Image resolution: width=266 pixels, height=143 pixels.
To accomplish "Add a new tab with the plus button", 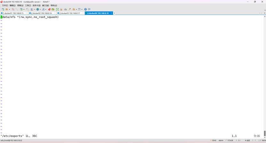I will [115, 13].
